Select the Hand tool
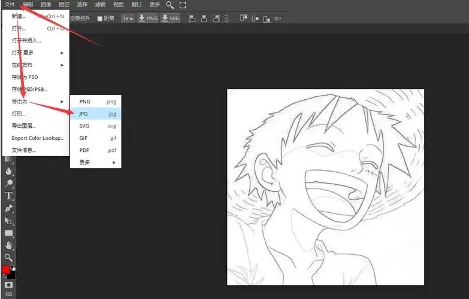Image resolution: width=469 pixels, height=299 pixels. point(8,246)
